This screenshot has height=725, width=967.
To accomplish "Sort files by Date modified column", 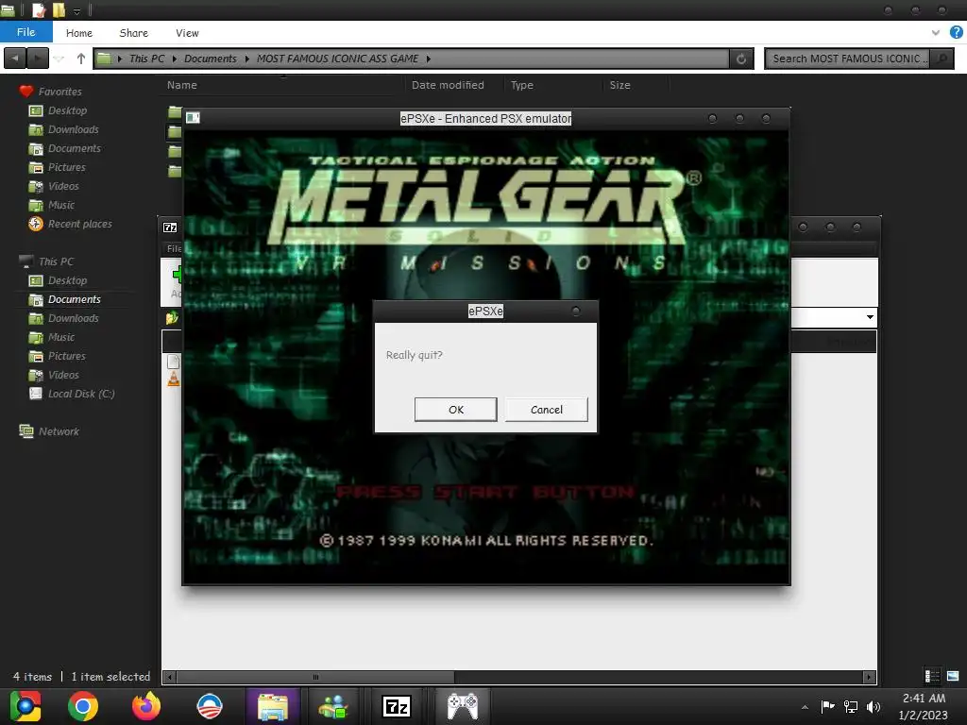I will pyautogui.click(x=448, y=85).
